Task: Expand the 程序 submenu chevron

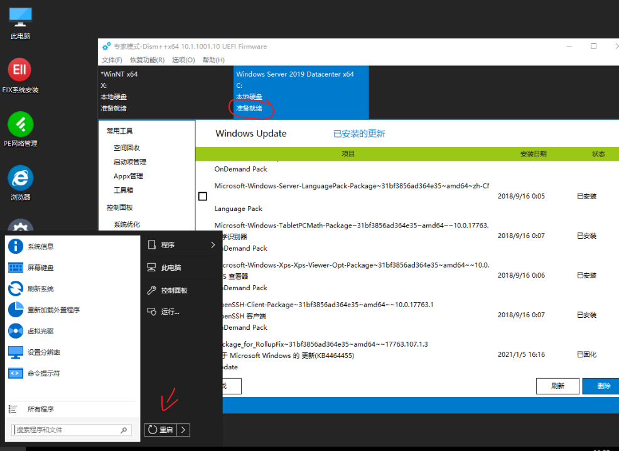Action: 213,245
